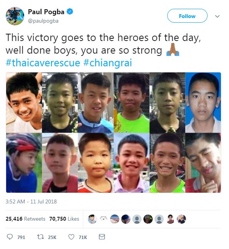Open the @paulpogba handle
229x249 pixels.
pyautogui.click(x=43, y=21)
